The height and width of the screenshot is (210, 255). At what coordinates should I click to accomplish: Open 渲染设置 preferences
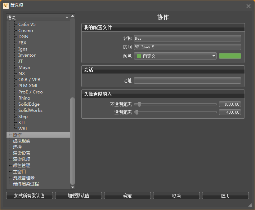22,153
